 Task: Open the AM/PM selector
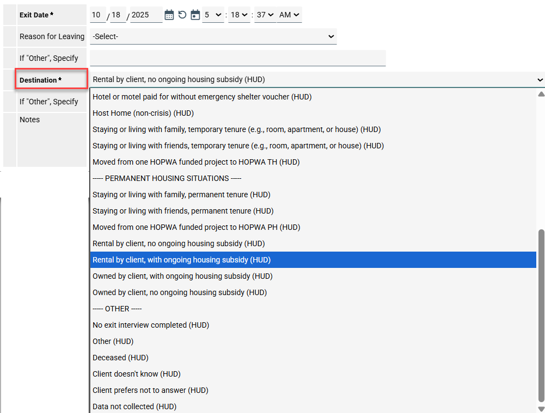(290, 15)
